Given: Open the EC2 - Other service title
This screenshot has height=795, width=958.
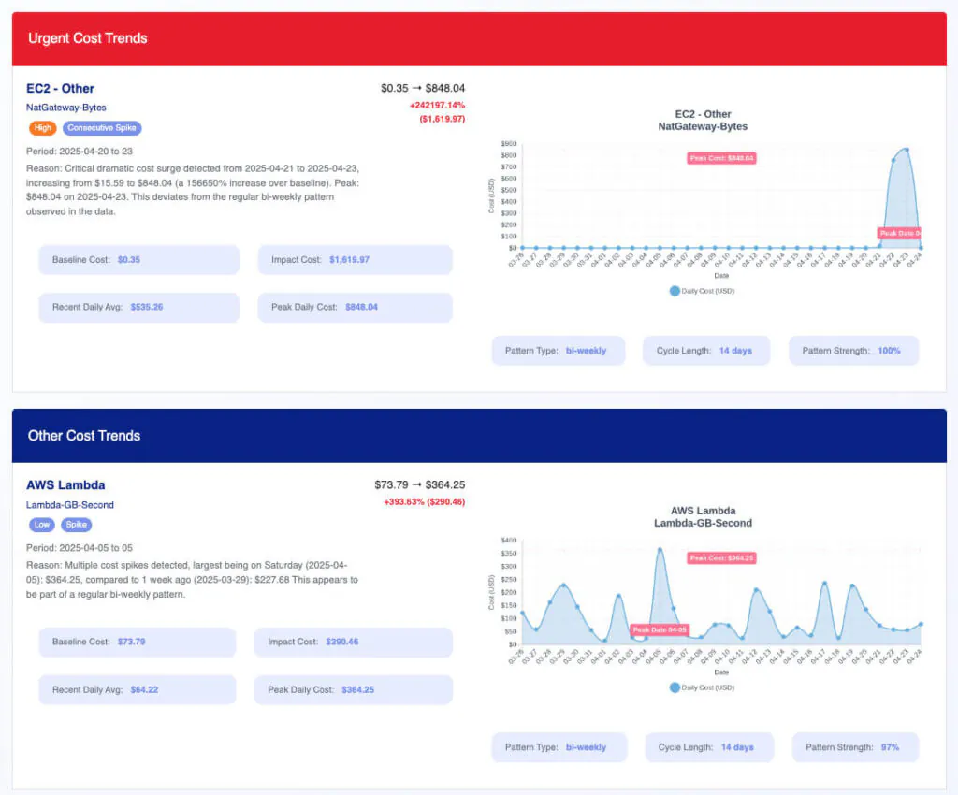Looking at the screenshot, I should 60,89.
